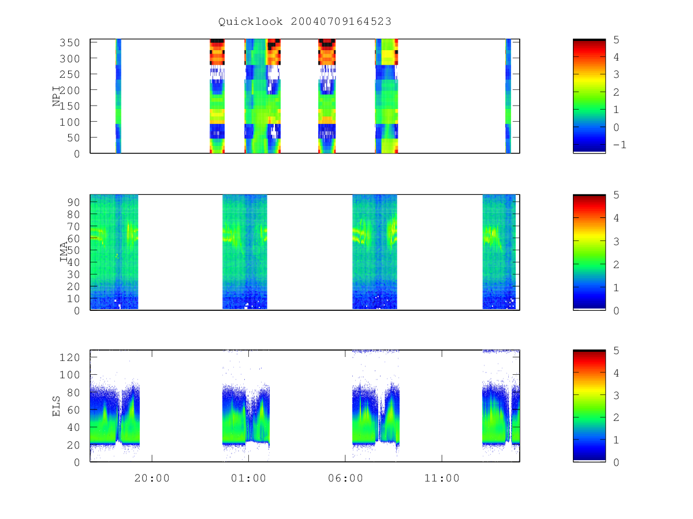
Task: Pick the IMA panel rainbow colorbar
Action: (x=589, y=253)
